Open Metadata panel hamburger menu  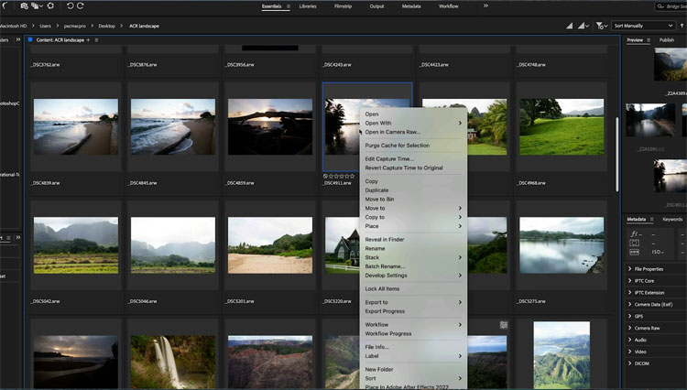651,219
